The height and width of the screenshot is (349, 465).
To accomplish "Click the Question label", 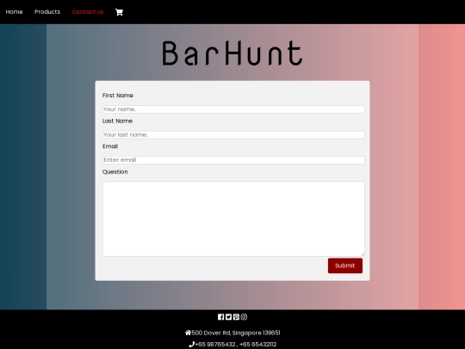I will [115, 171].
